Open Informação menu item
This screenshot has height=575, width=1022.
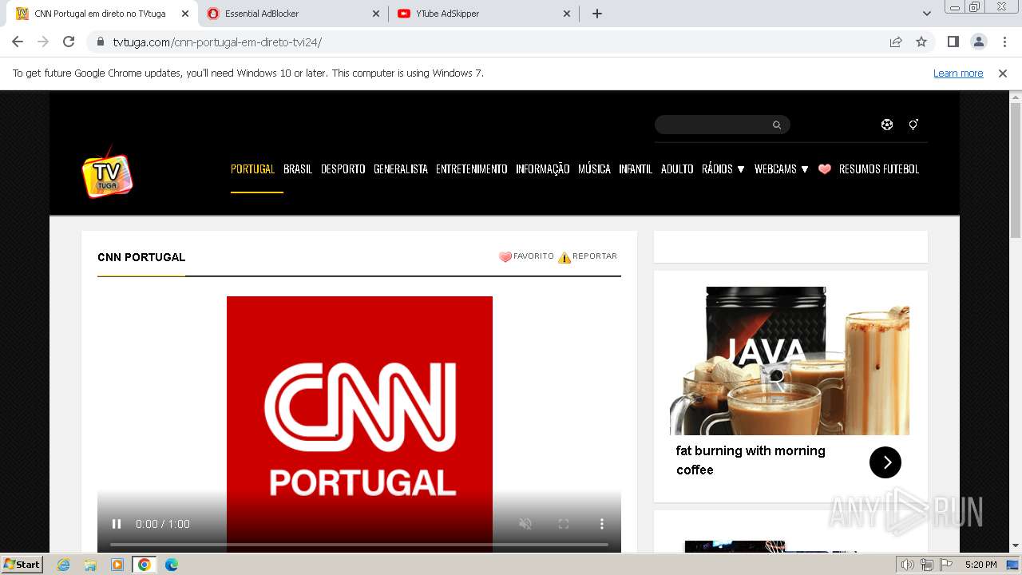pos(543,169)
